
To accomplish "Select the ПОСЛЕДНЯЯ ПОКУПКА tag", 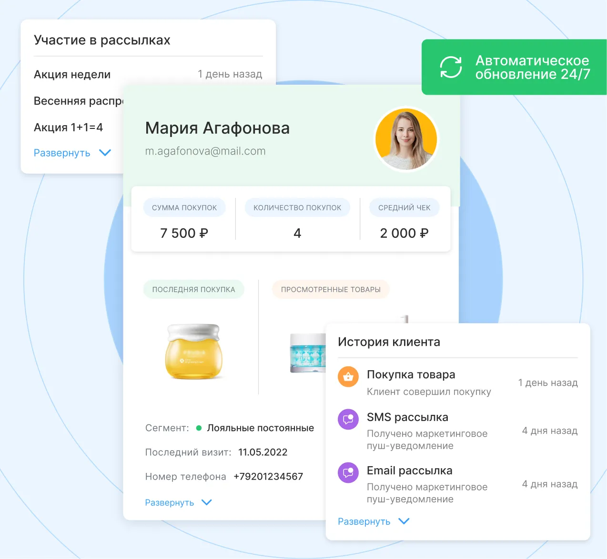I will click(x=194, y=289).
